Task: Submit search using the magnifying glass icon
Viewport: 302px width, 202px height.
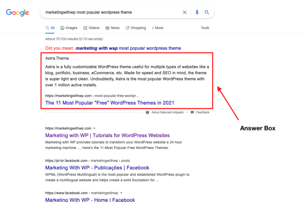Action: point(207,12)
